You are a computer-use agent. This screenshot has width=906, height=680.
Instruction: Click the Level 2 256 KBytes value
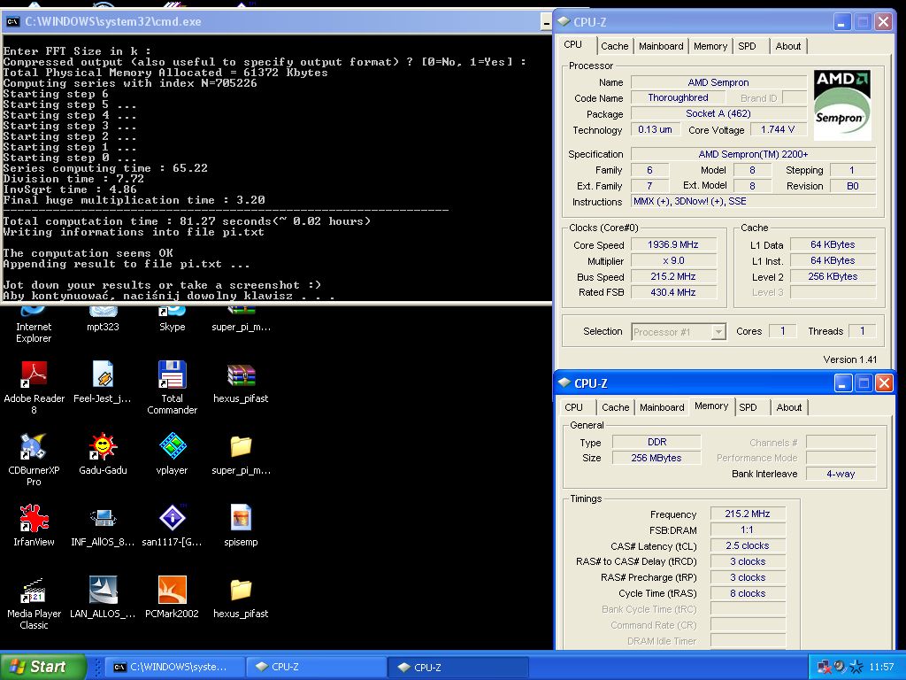(x=833, y=276)
